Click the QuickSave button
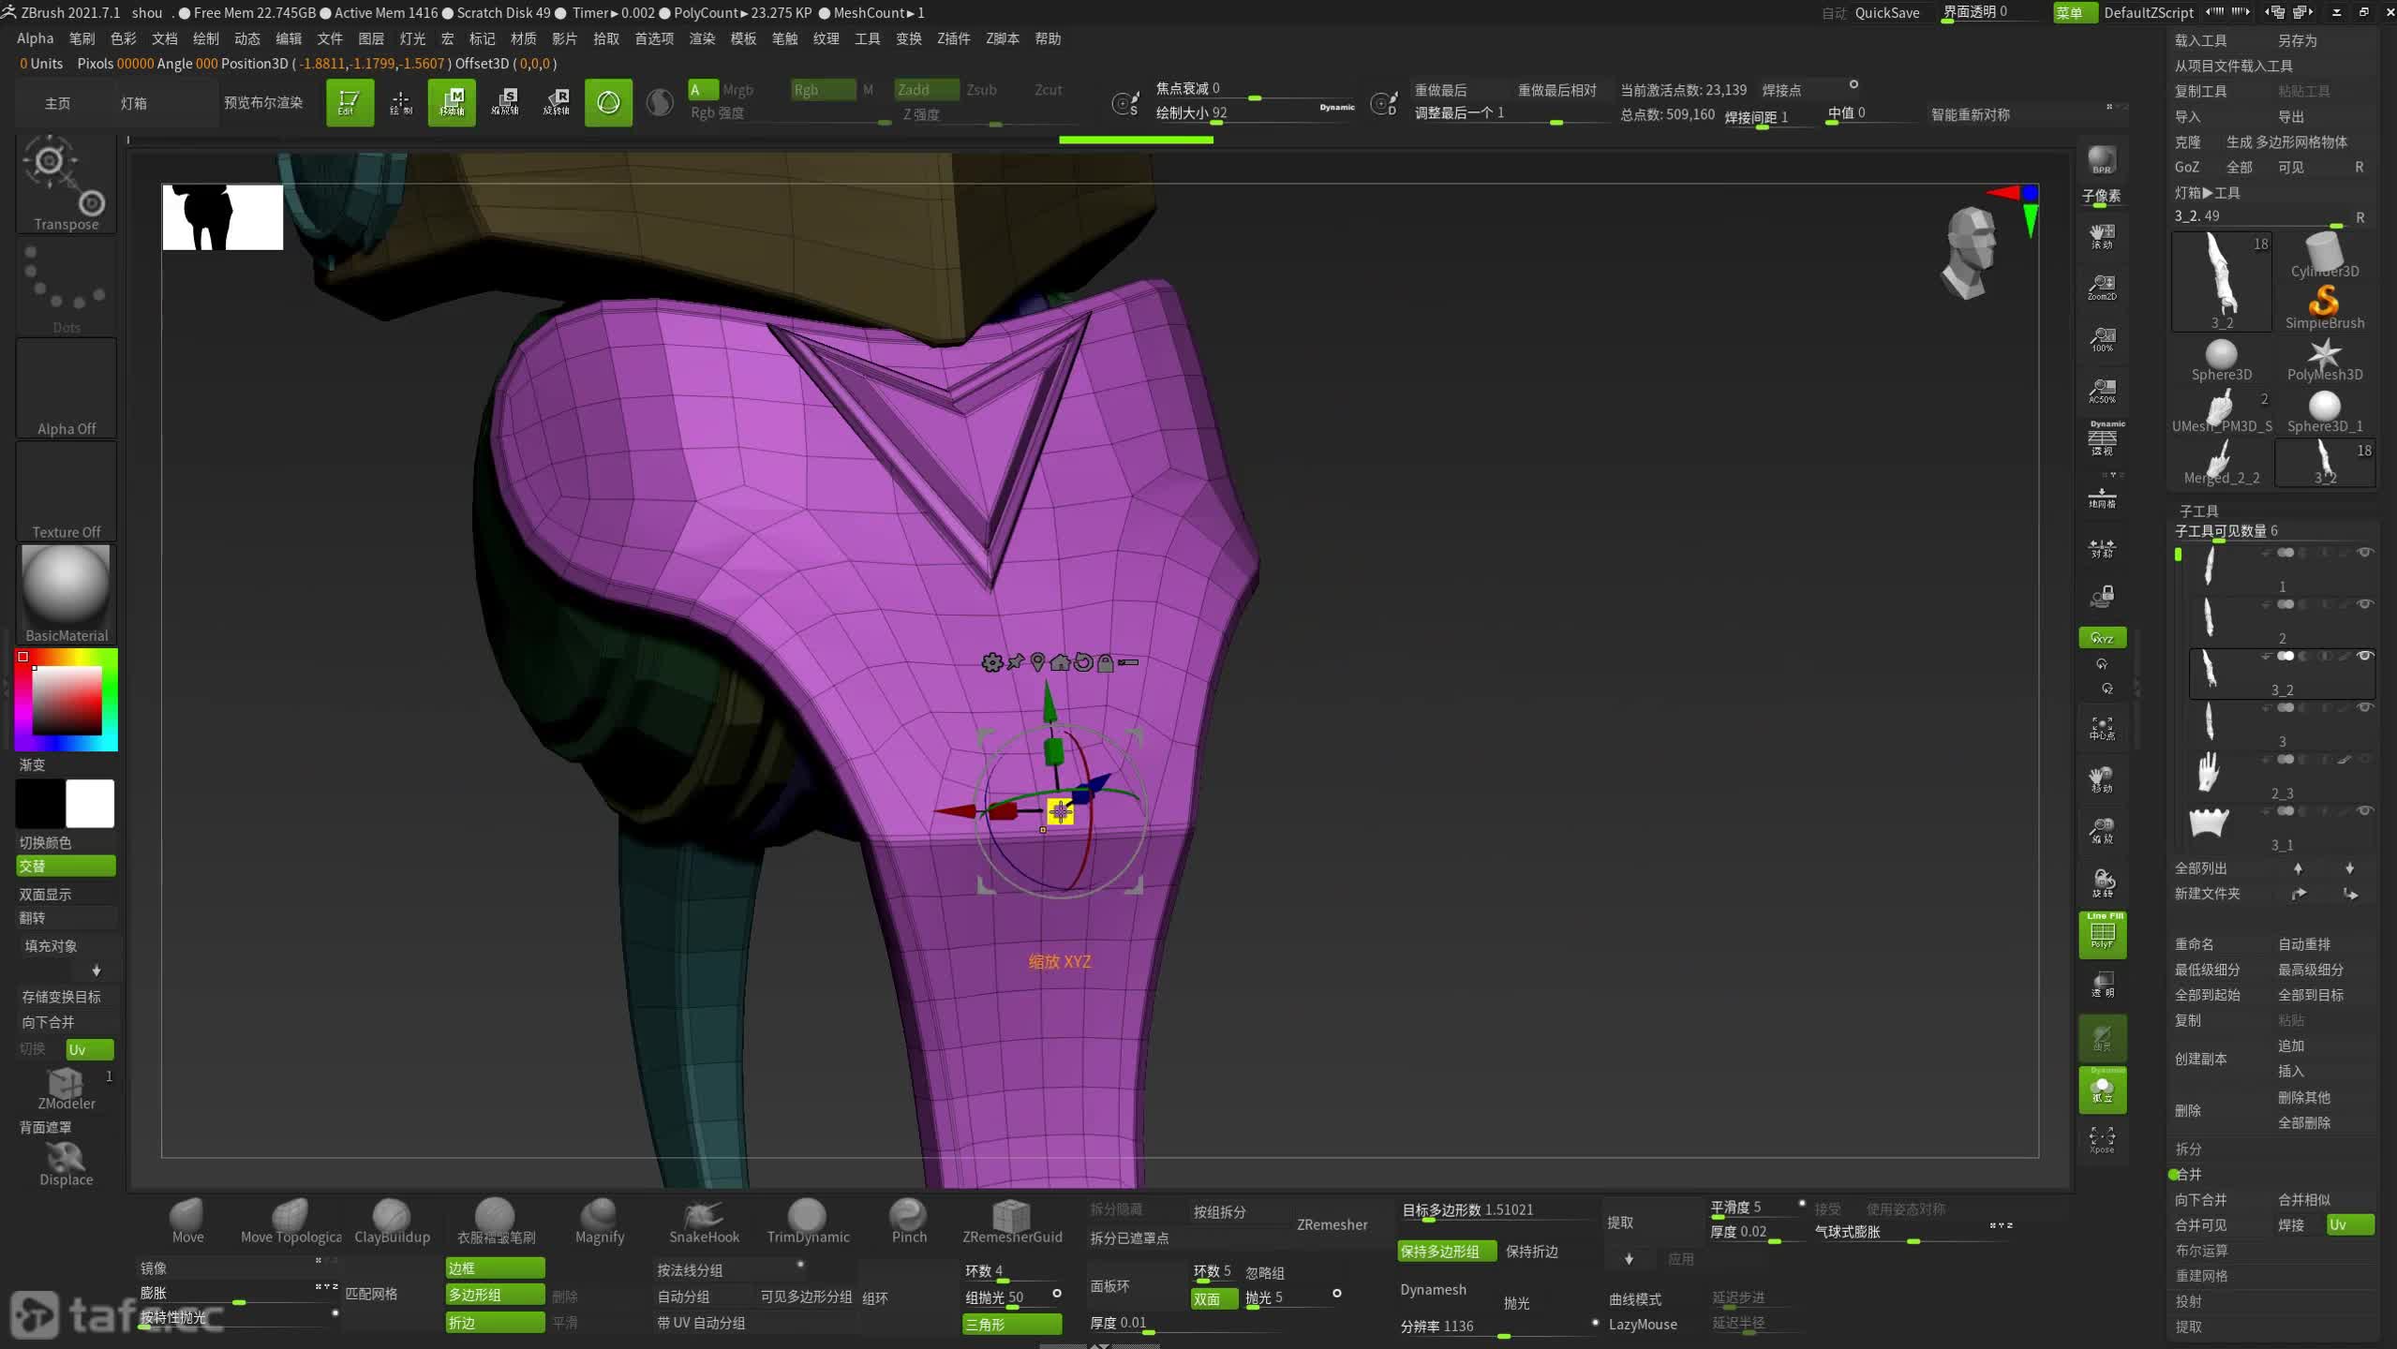This screenshot has width=2397, height=1349. (1887, 12)
